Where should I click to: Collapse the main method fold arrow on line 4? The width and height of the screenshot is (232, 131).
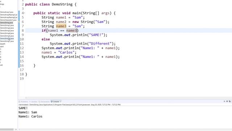click(24, 13)
